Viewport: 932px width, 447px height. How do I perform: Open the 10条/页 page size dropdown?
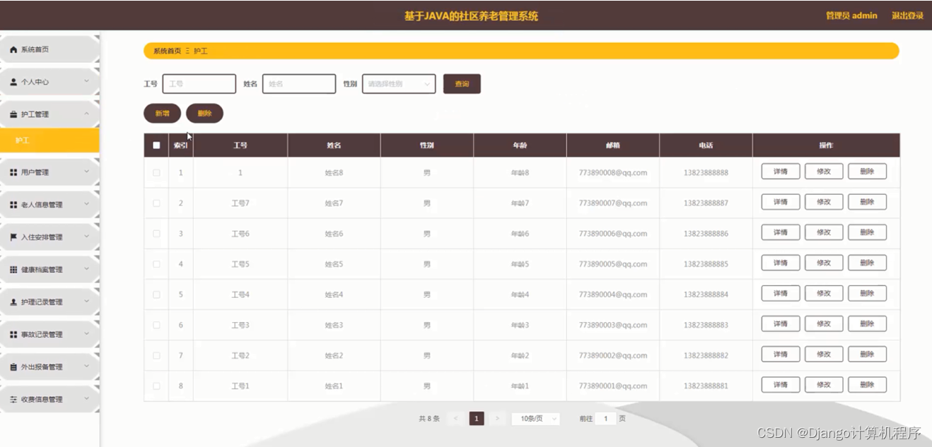point(535,418)
